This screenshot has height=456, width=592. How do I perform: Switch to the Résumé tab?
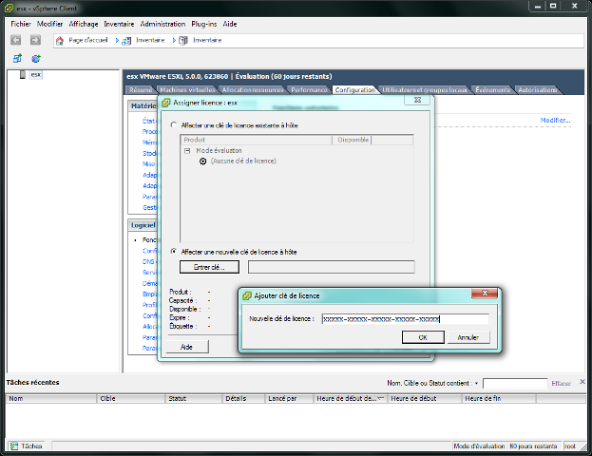click(141, 90)
